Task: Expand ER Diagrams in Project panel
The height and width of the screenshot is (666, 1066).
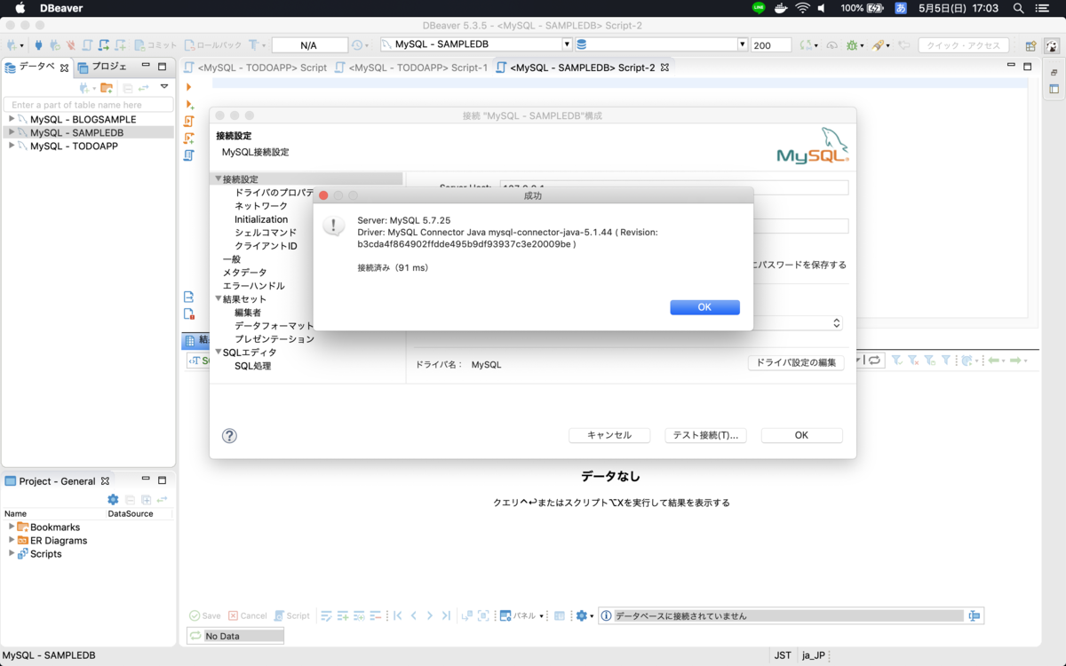Action: pos(12,540)
